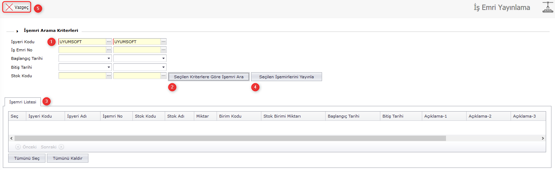Sort by the Stok Kodu column header

tap(145, 117)
